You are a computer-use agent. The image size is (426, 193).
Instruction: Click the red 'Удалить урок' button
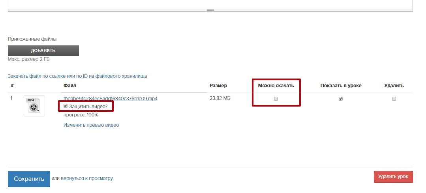(393, 177)
